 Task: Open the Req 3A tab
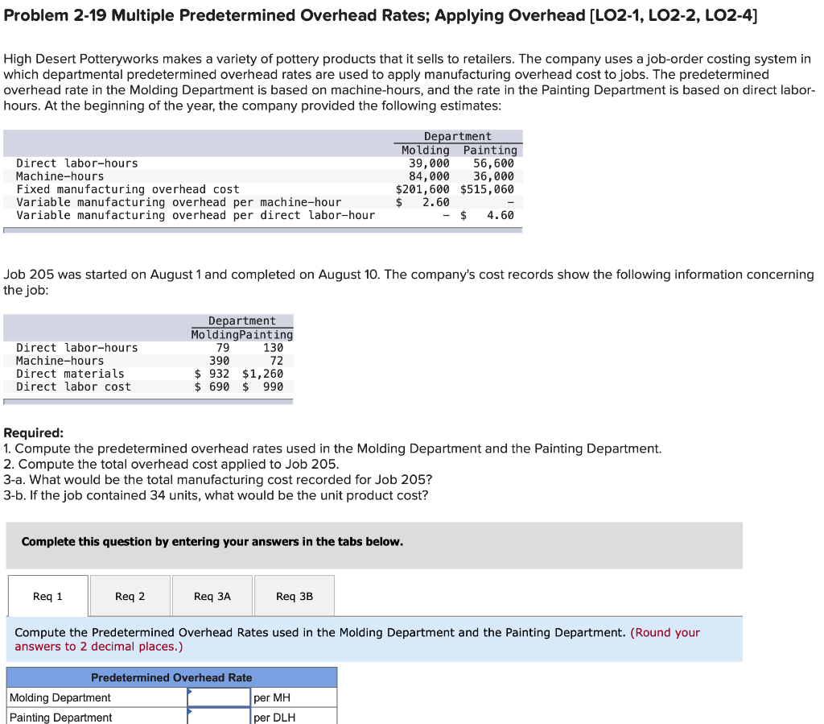[x=212, y=596]
